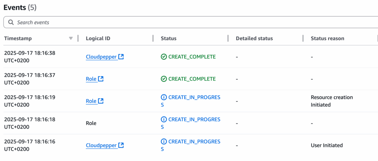Toggle Timestamp column sort arrow
The height and width of the screenshot is (161, 378).
[x=71, y=38]
